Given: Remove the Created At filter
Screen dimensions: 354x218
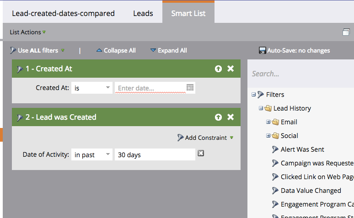Looking at the screenshot, I should pos(231,69).
